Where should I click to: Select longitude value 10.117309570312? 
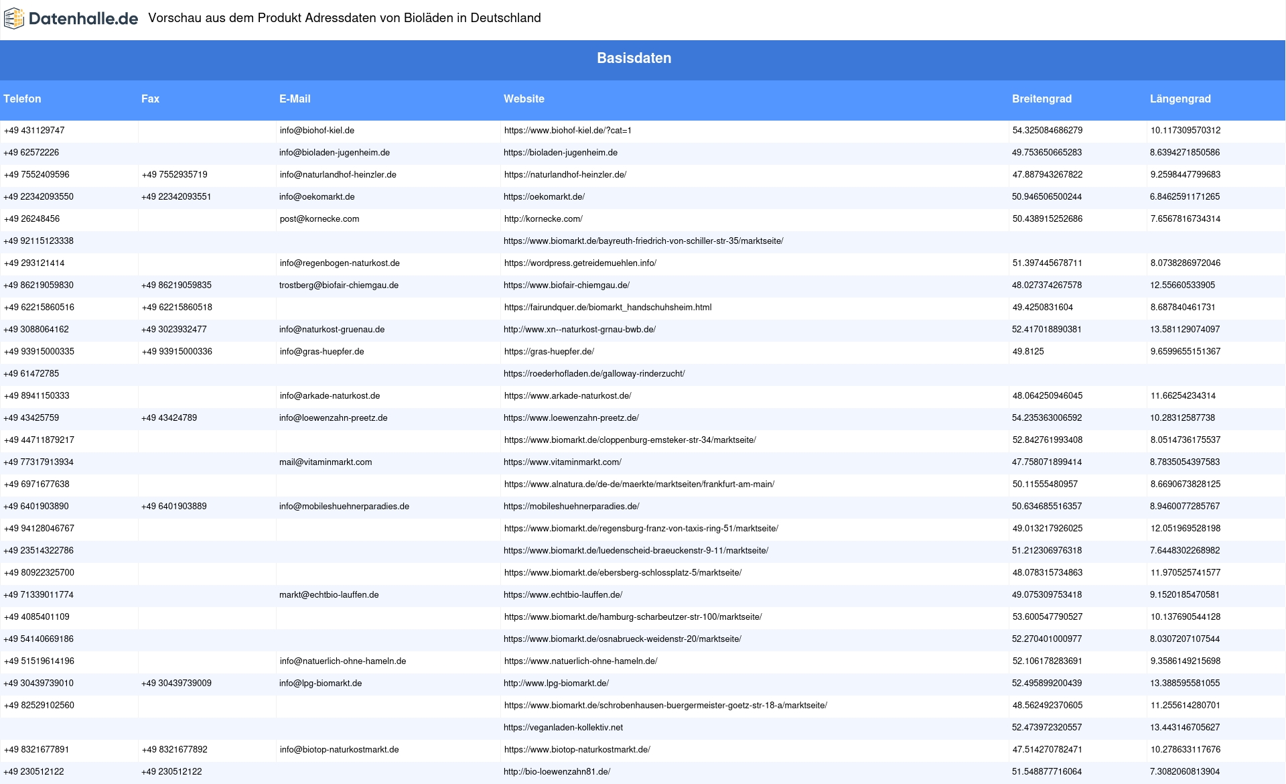[x=1186, y=131]
